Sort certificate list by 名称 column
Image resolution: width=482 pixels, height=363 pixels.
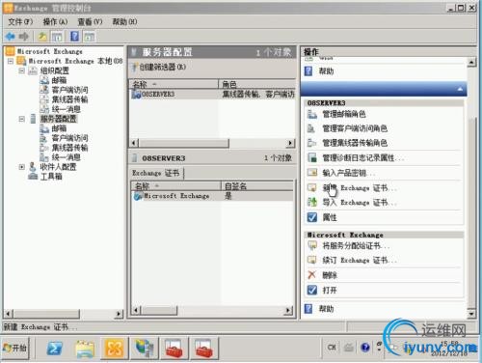176,186
